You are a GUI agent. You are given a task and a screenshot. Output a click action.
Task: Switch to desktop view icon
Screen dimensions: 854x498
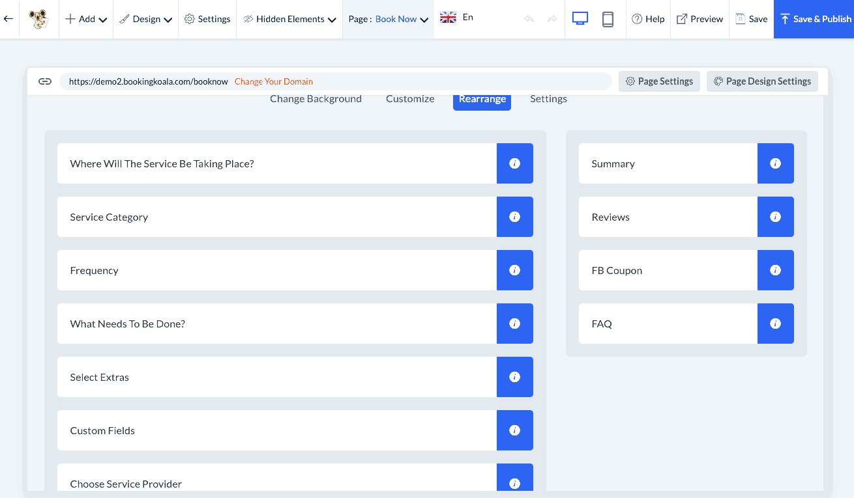(x=580, y=19)
